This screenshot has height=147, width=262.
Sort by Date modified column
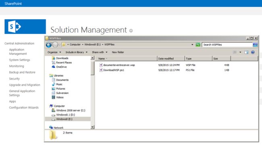click(x=171, y=59)
